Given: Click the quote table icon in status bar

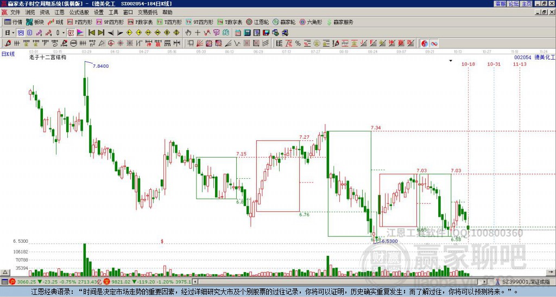Looking at the screenshot, I should pyautogui.click(x=4, y=282).
